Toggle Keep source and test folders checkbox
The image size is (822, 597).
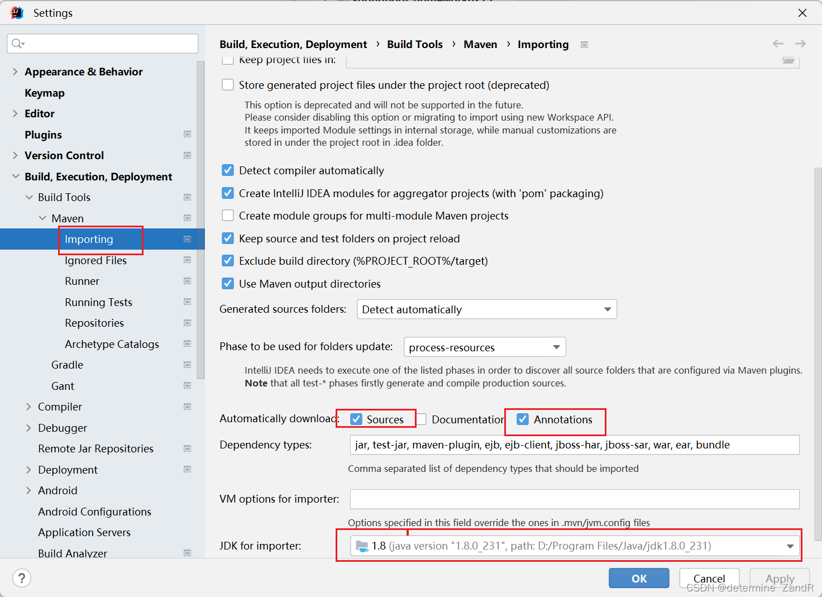click(x=228, y=238)
